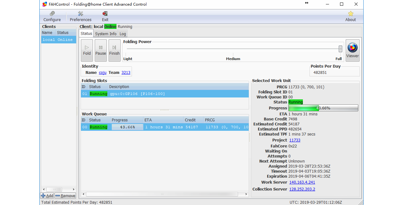Click "1 hours 31 mins" in Work Queue row
Viewport: 403px width, 205px height.
(x=164, y=127)
